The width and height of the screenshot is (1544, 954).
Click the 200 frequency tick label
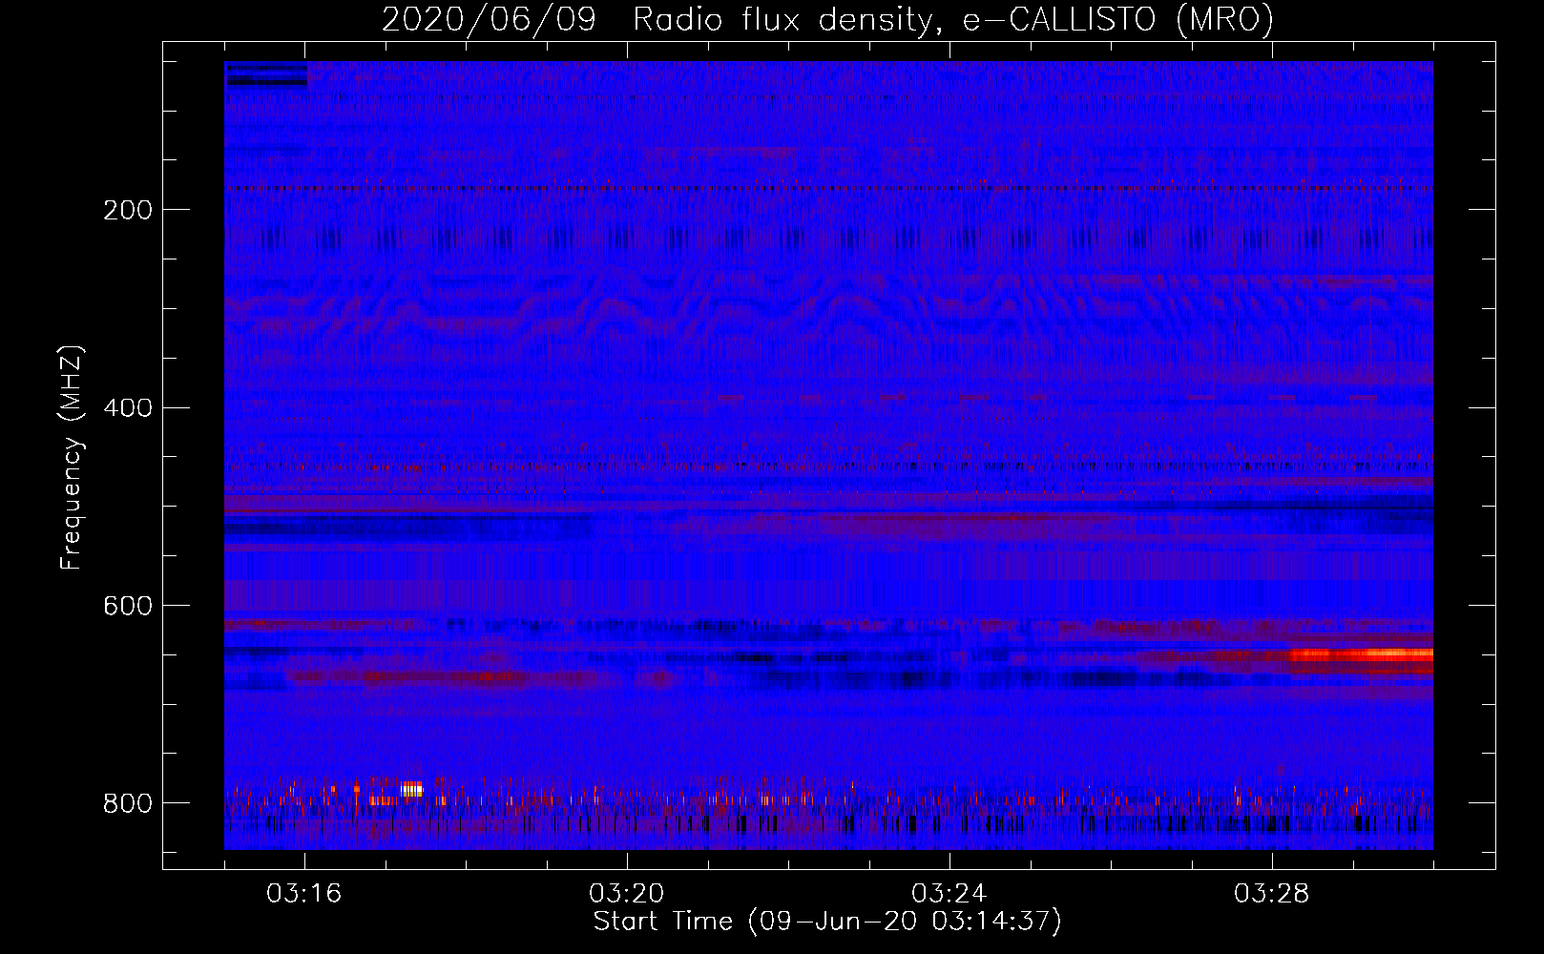(x=128, y=210)
